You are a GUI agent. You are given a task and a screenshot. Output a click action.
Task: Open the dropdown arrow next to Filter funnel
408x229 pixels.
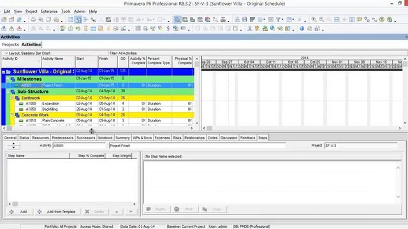(282, 20)
